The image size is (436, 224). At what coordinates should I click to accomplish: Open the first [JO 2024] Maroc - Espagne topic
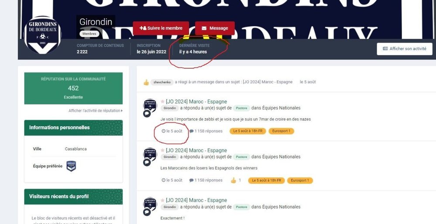point(196,102)
